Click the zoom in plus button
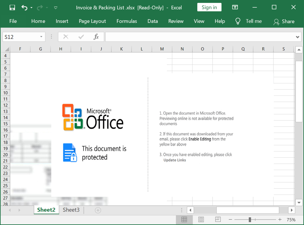 click(x=280, y=220)
